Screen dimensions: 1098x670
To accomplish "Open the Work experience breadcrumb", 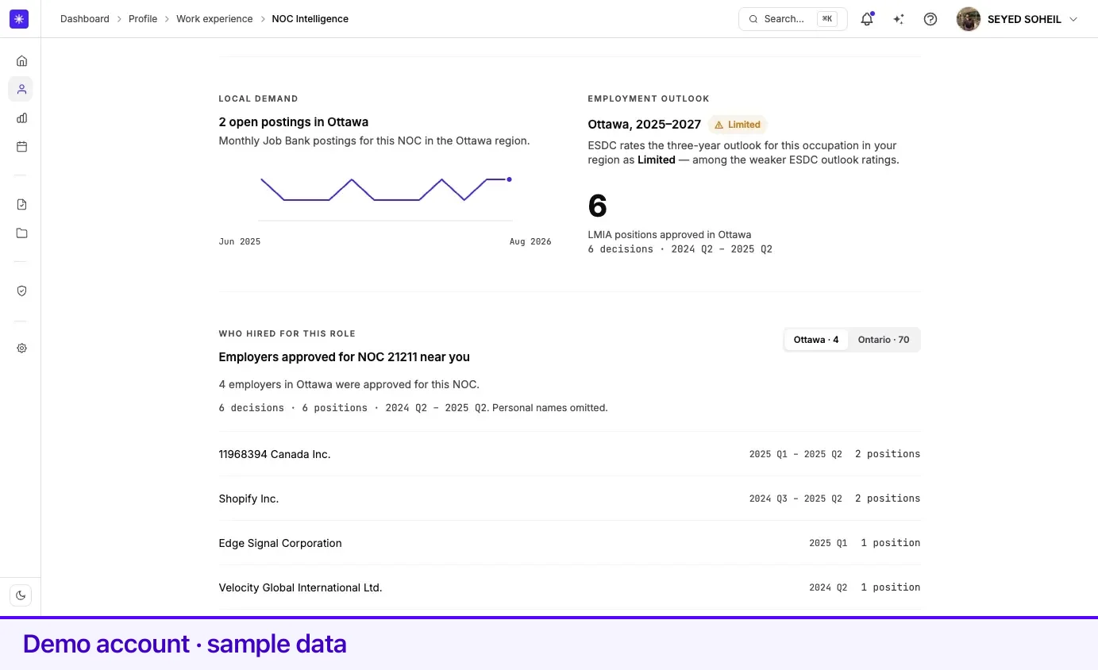I will (x=214, y=19).
